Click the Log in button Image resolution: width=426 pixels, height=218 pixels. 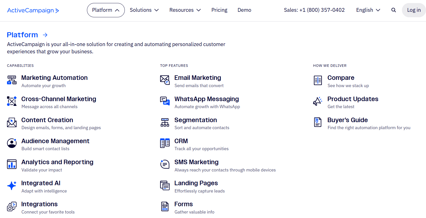point(414,10)
